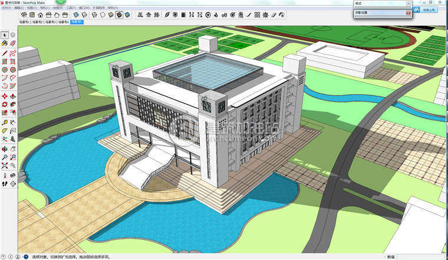Screen dimensions: 448x260
Task: Enable Shaded With Textures style
Action: [119, 15]
